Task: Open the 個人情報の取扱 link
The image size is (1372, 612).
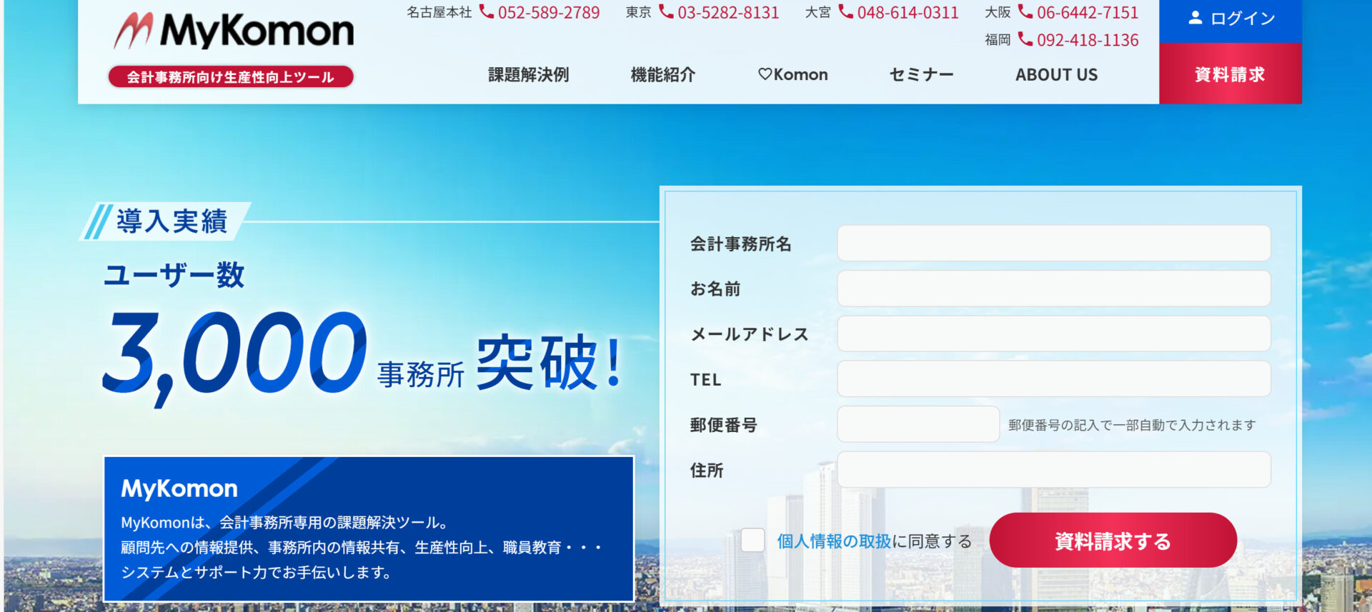Action: click(834, 541)
